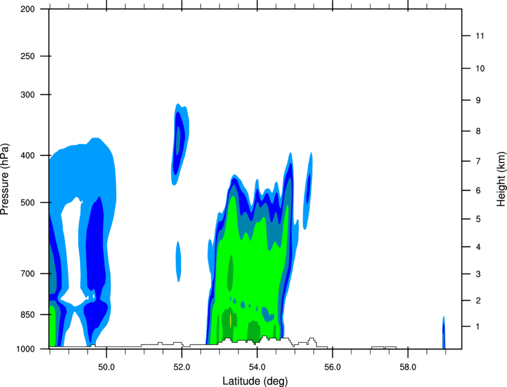
Task: Click the 9 km height label
Action: (478, 100)
